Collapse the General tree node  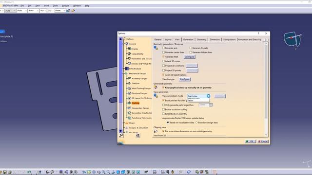(124, 44)
